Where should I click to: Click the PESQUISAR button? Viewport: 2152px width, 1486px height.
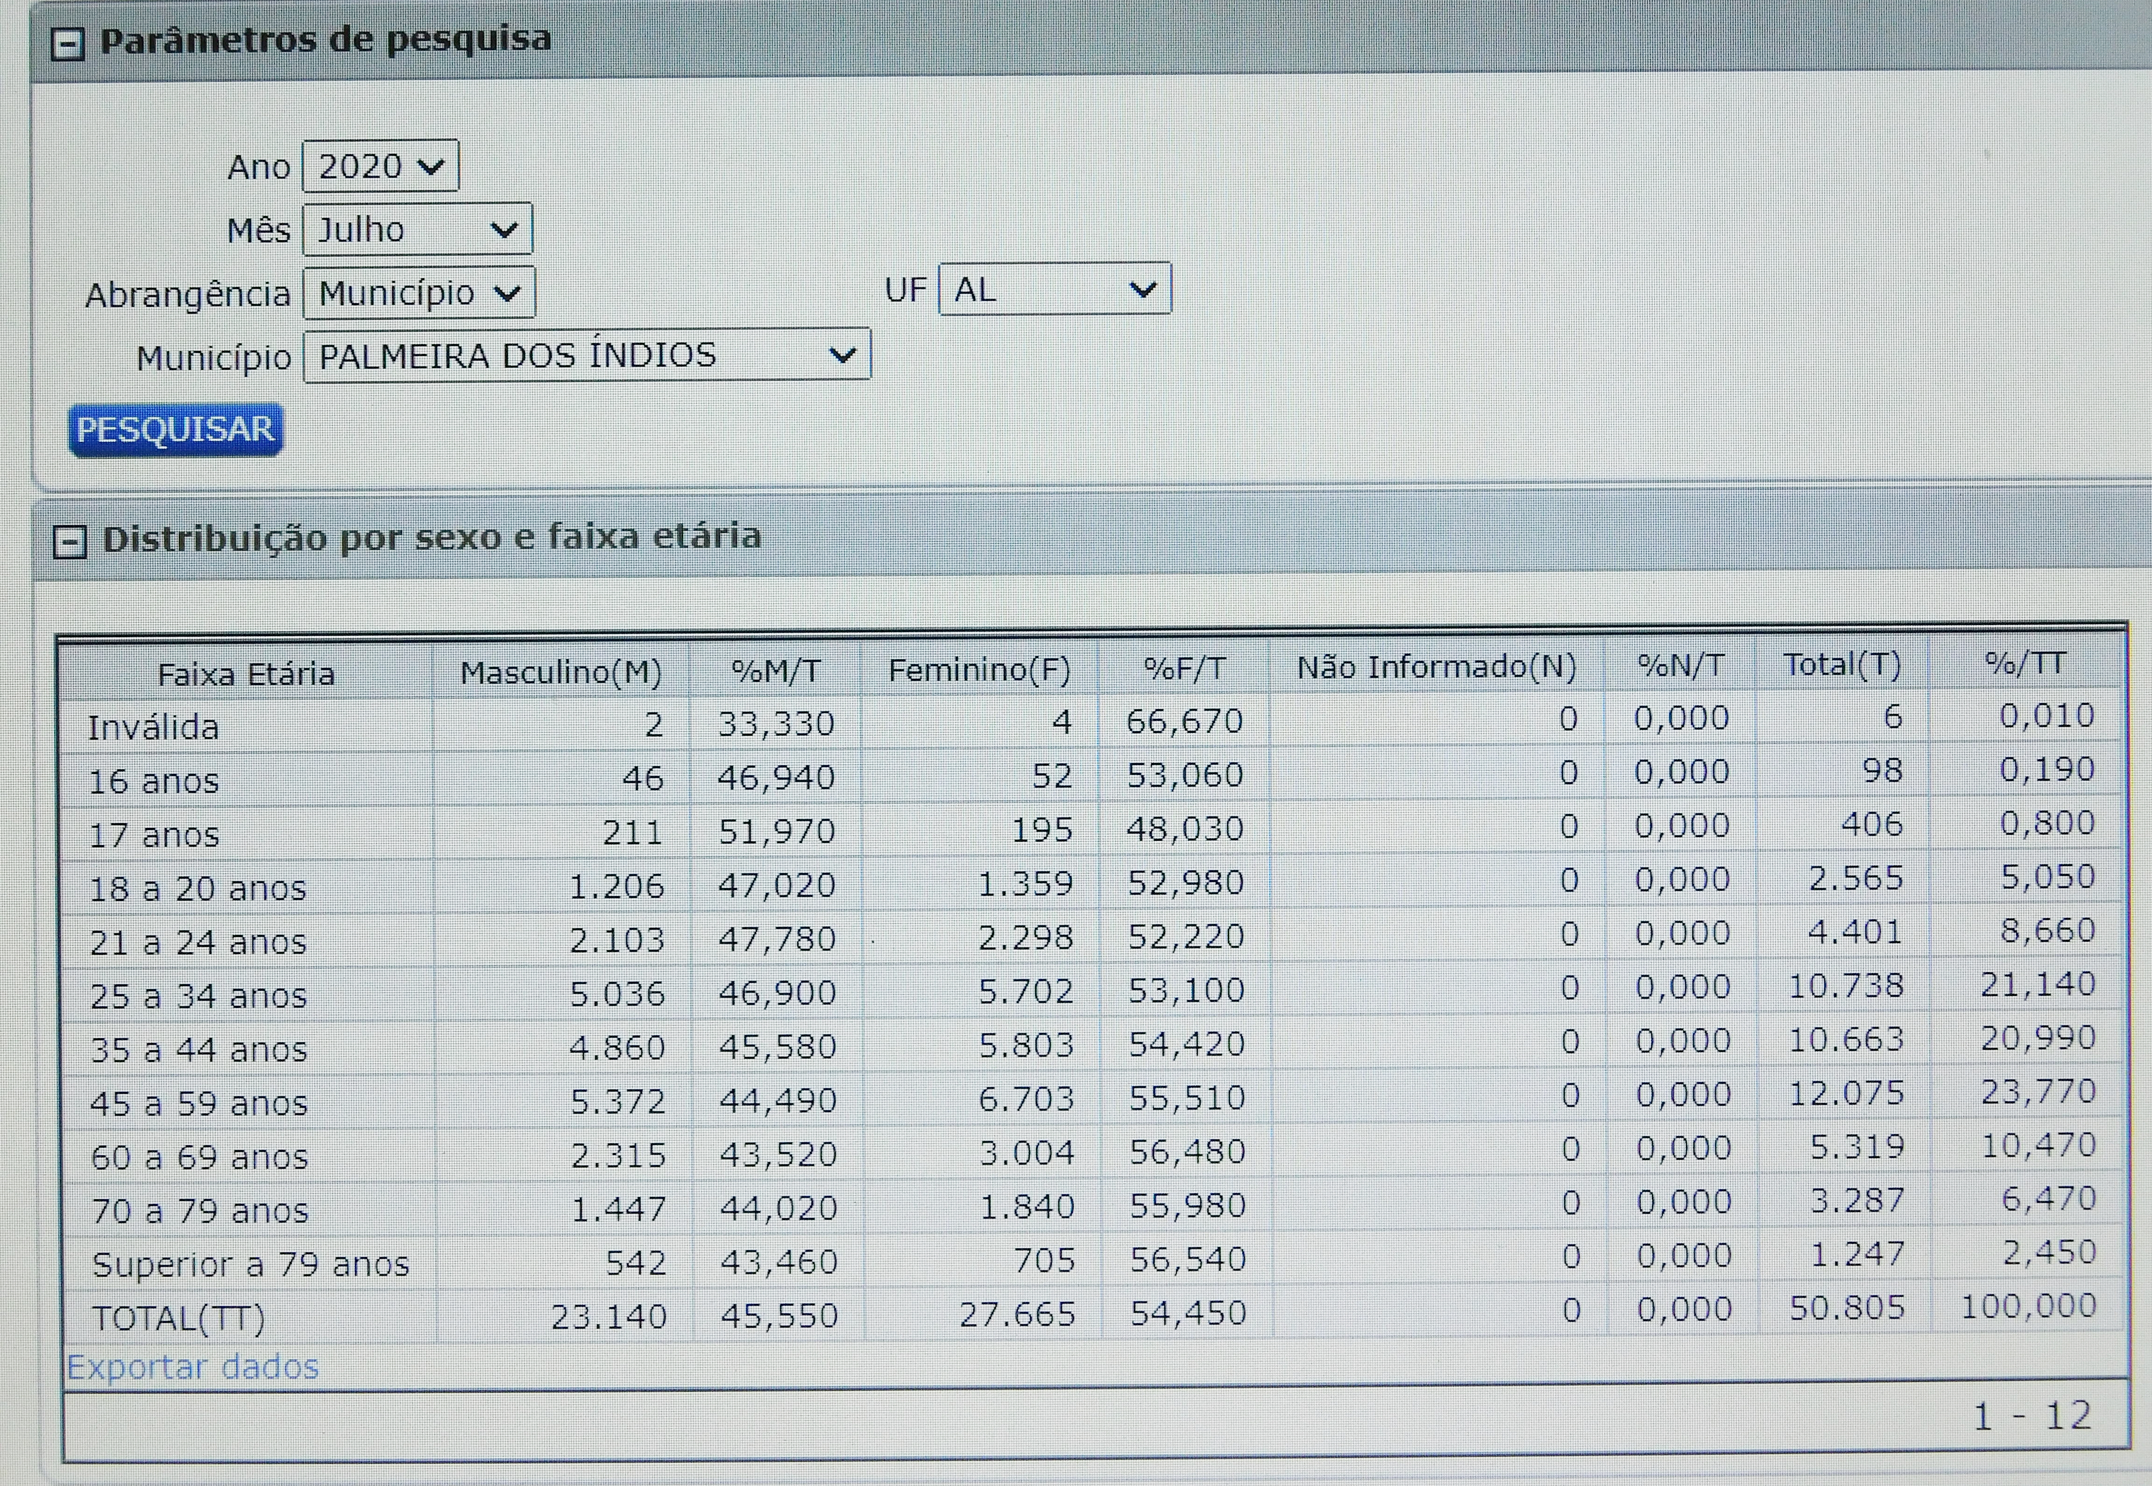(175, 429)
